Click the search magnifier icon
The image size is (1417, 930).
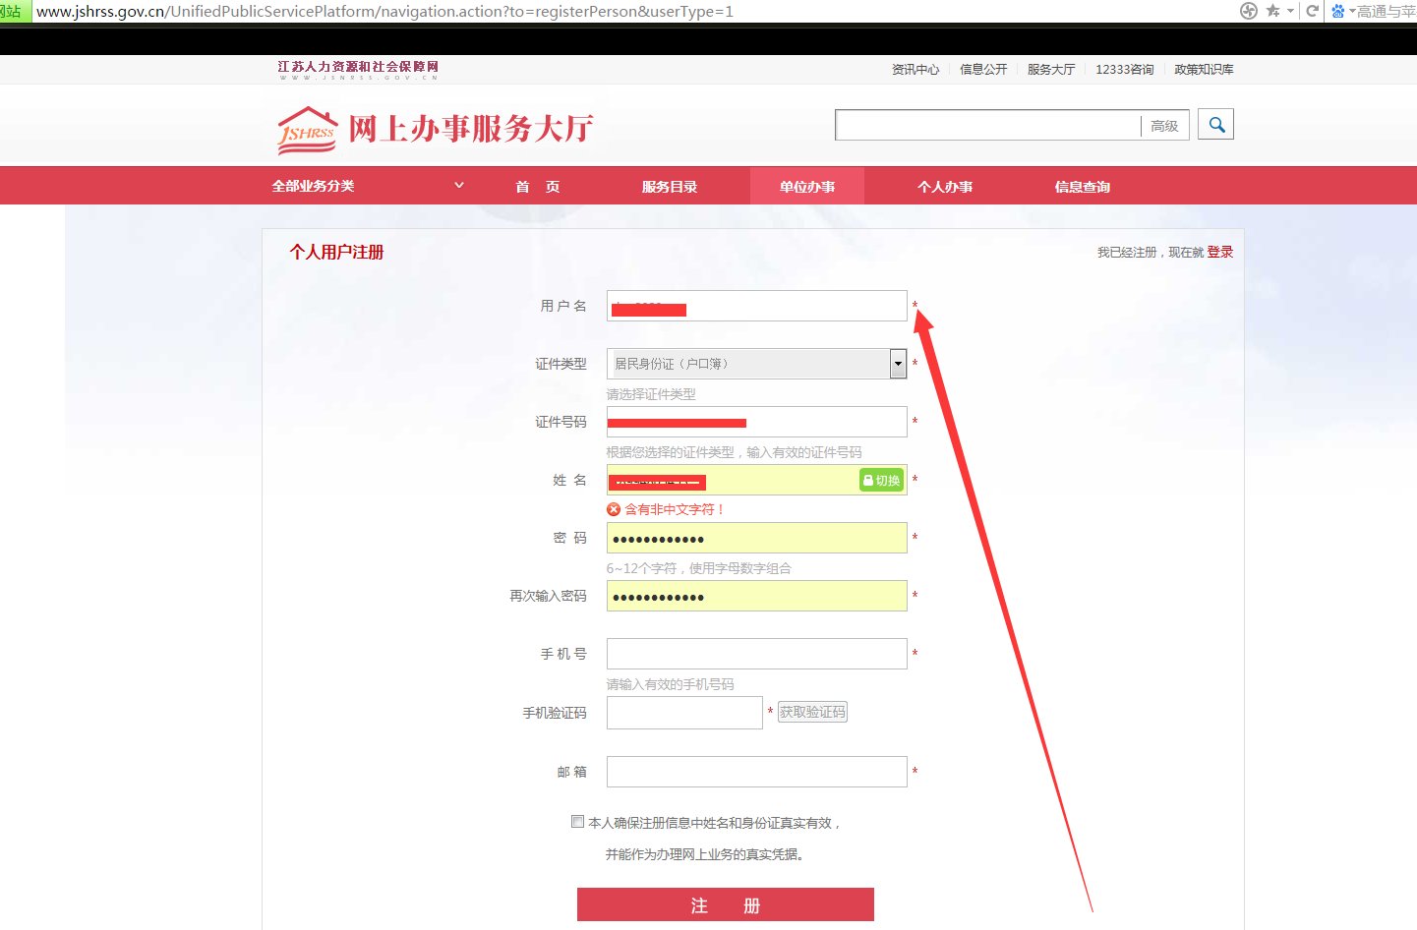click(1215, 124)
